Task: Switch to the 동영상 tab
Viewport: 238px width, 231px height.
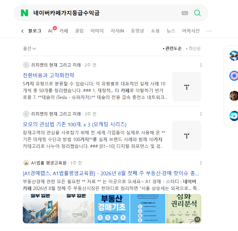Action: [137, 31]
